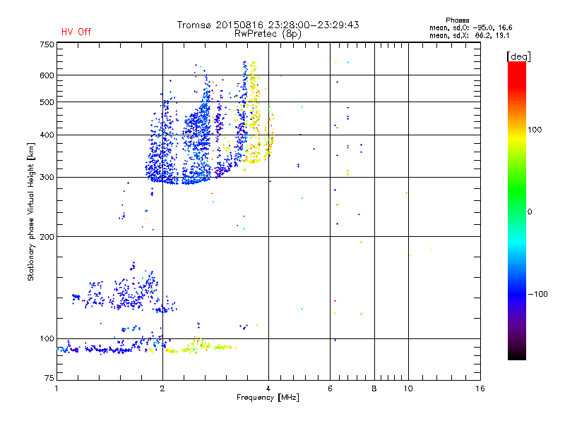Click the y-axis label '300'

(47, 178)
